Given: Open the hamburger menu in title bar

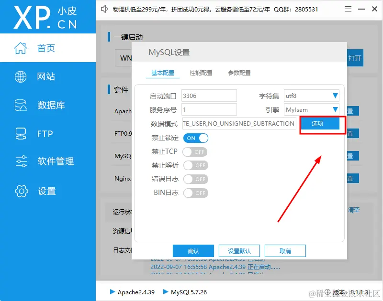Looking at the screenshot, I should tap(348, 9).
